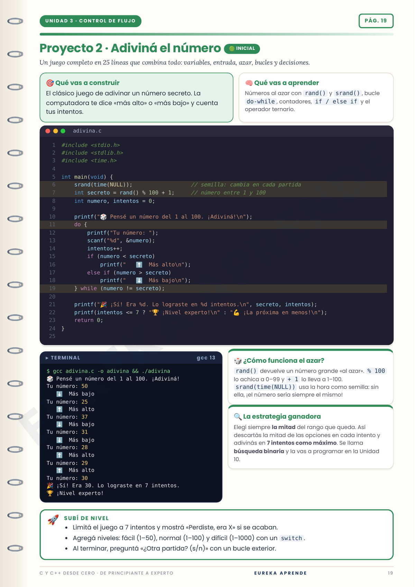415x587 pixels.
Task: Click the if / else if code chip
Action: click(x=336, y=101)
